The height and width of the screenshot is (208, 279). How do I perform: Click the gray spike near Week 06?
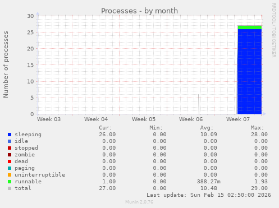tap(199, 104)
